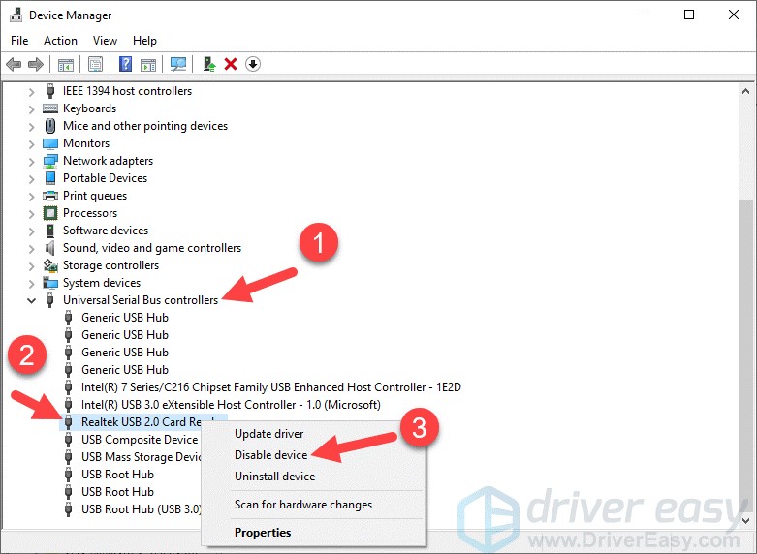Click the Keyboards category icon
Image resolution: width=757 pixels, height=554 pixels.
[50, 108]
